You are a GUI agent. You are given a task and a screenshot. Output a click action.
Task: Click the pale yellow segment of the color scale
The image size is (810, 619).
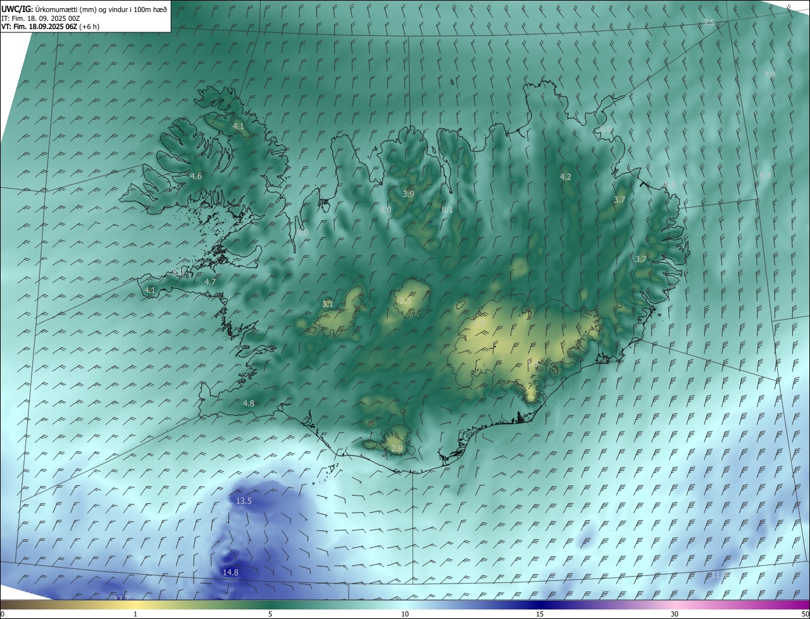click(135, 605)
